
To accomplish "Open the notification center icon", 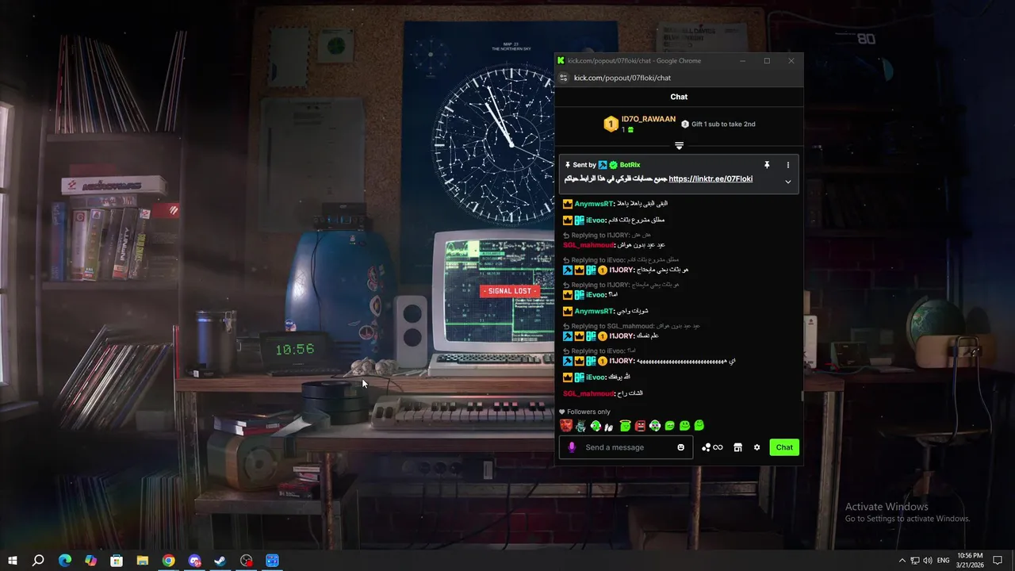I will [x=998, y=561].
